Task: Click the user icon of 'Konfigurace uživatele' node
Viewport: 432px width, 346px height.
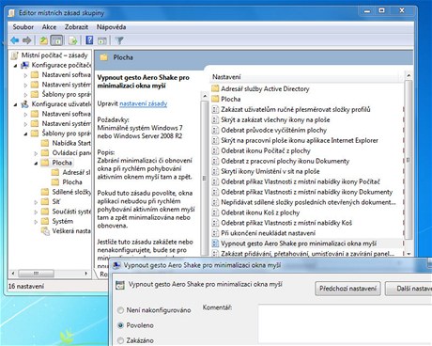Action: click(24, 104)
